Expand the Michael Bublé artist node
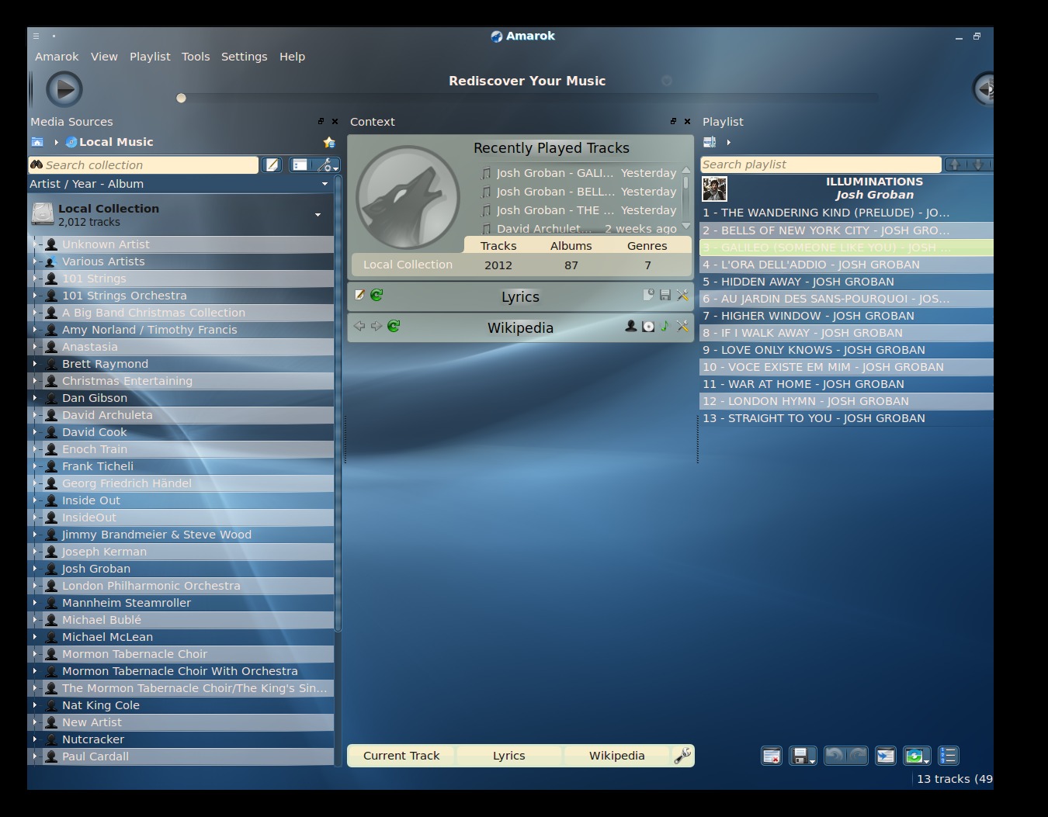 35,620
